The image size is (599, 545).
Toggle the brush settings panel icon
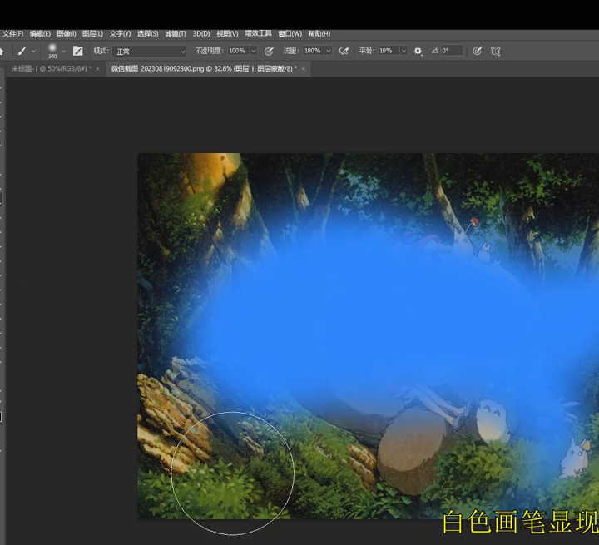coord(78,51)
